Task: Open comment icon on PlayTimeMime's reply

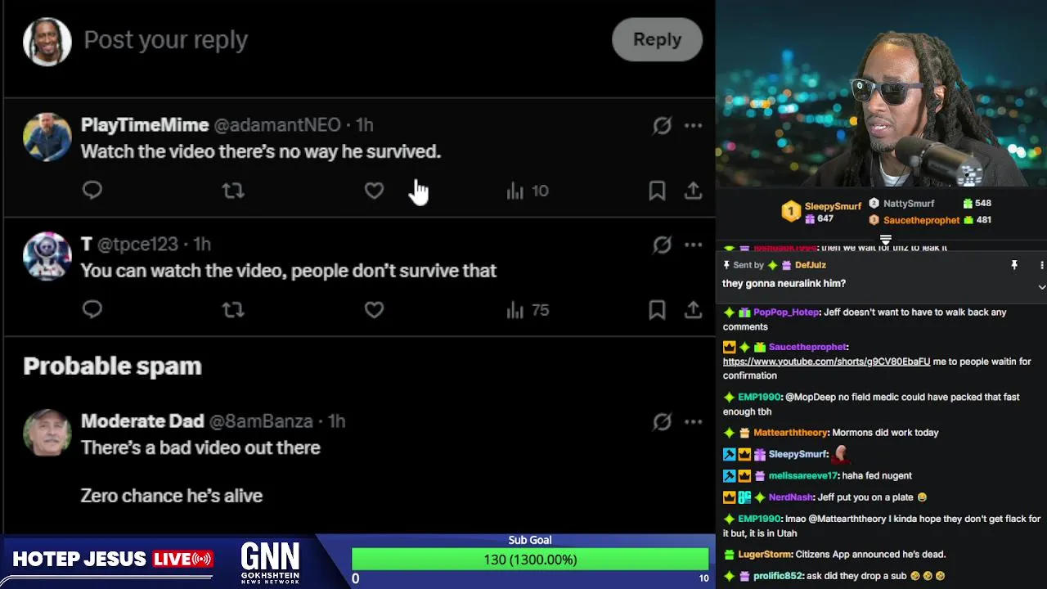Action: [x=92, y=191]
